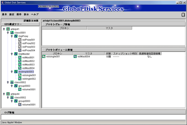The height and width of the screenshot is (125, 187).
Task: Collapse class0002 under arteip41
Action: (8, 82)
